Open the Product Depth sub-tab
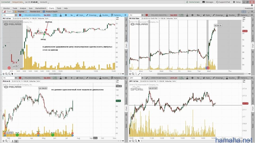The image size is (255, 143). (50, 11)
